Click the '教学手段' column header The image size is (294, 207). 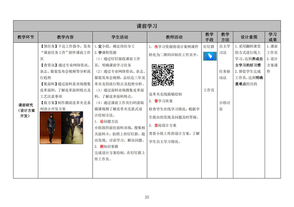209,37
